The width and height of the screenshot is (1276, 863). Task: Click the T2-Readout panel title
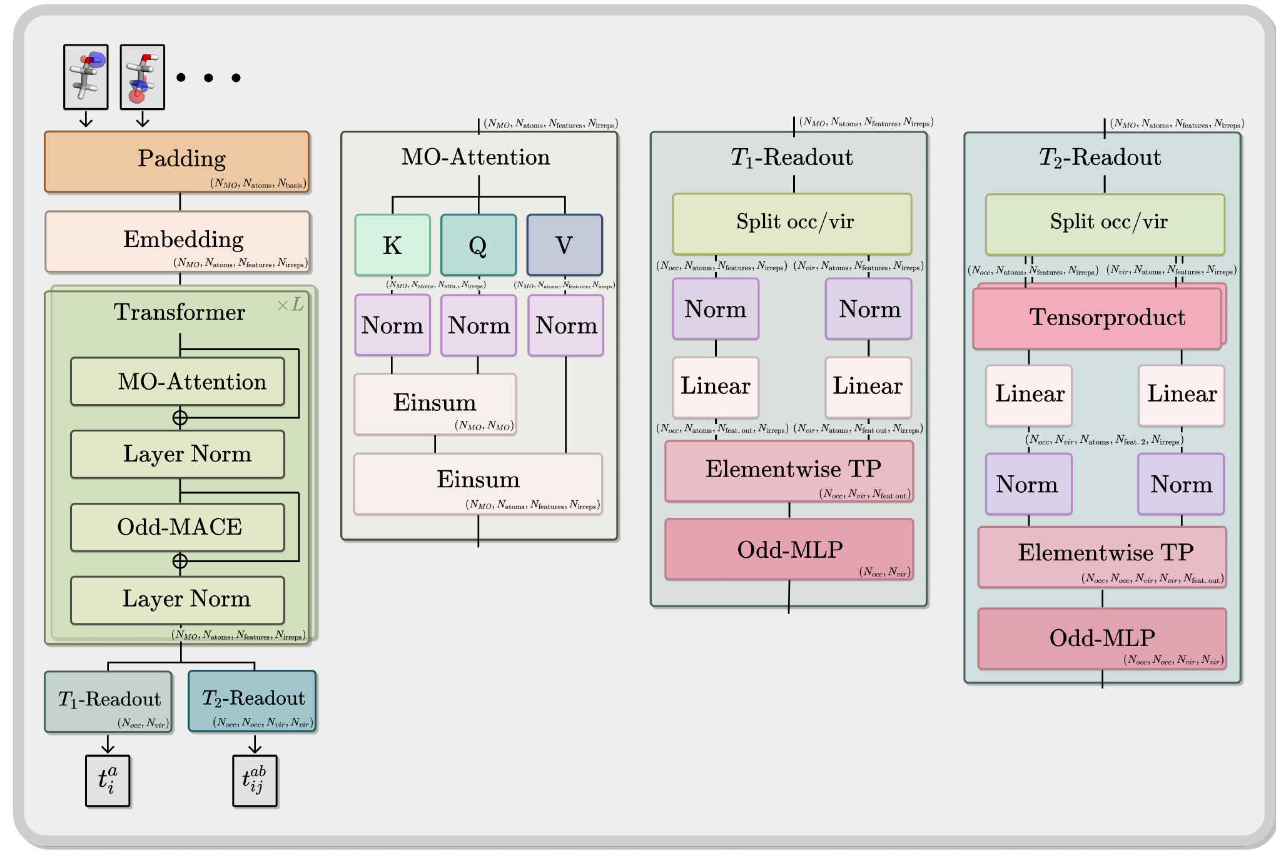(1100, 157)
